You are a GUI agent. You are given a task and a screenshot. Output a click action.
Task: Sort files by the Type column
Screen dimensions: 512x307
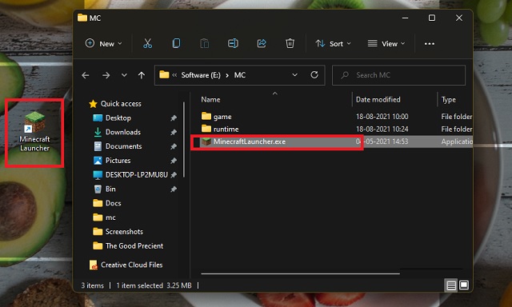449,99
